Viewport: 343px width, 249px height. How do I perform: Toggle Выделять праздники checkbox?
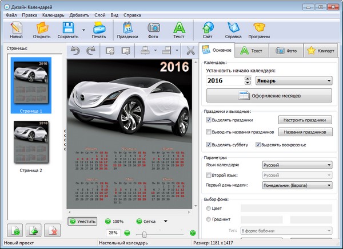(x=209, y=120)
